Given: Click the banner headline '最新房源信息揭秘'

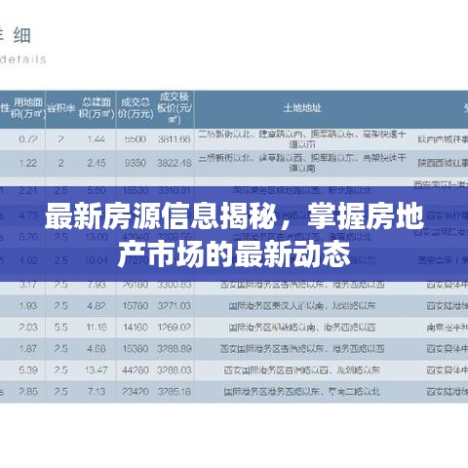Looking at the screenshot, I should tap(161, 216).
